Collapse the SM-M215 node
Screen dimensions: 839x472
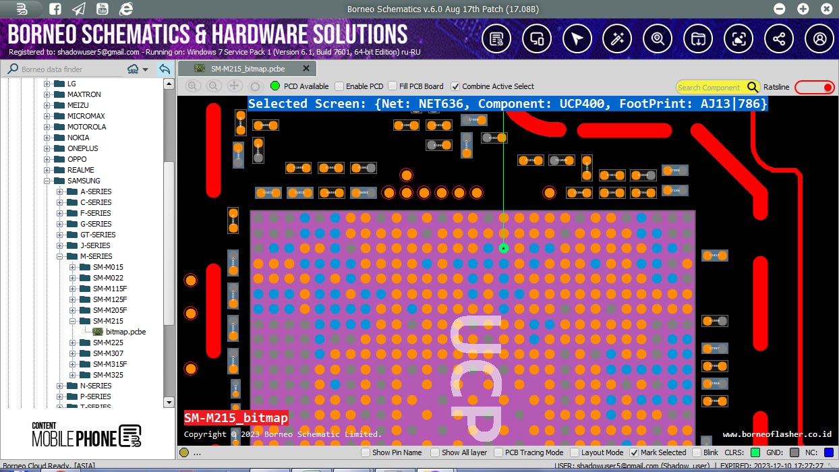point(73,321)
